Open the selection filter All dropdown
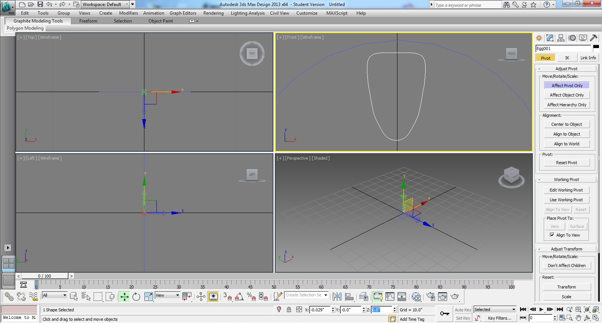 55,295
